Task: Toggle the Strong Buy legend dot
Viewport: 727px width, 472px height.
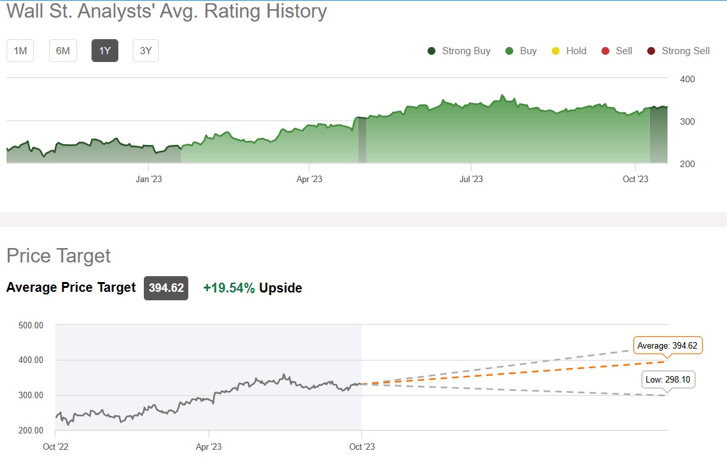Action: pos(431,51)
